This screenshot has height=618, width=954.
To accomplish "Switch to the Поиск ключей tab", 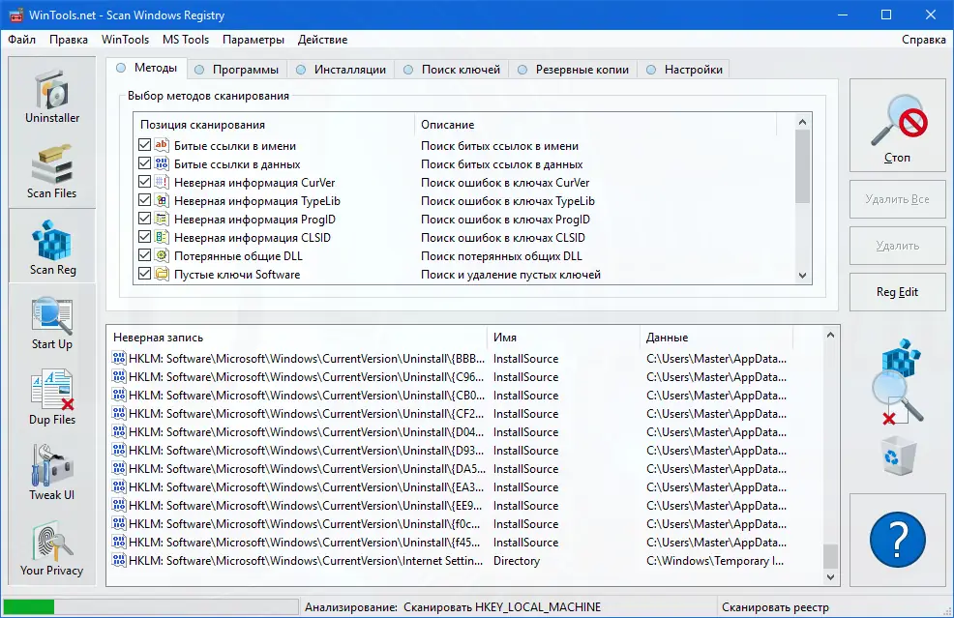I will coord(452,70).
